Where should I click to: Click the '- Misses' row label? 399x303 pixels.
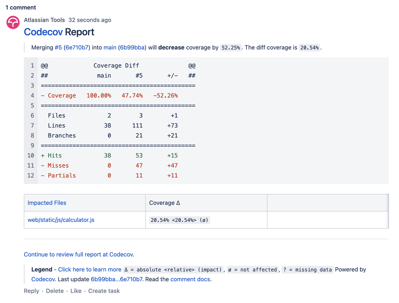(55, 165)
